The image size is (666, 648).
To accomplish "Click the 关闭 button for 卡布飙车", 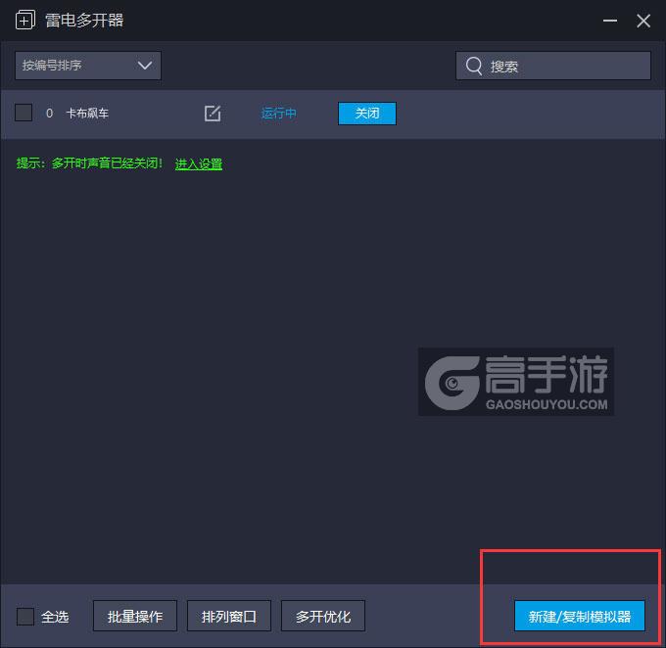I will (367, 114).
